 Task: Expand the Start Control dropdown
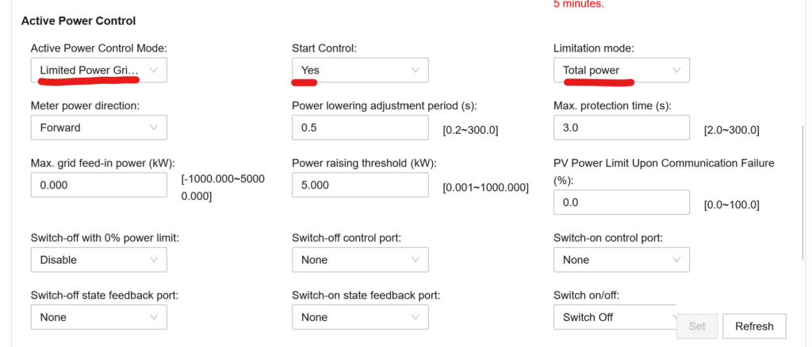coord(359,71)
